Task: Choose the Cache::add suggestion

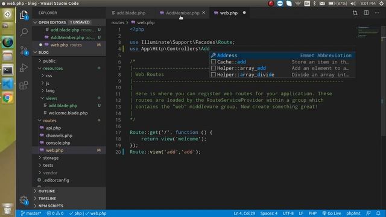Action: pyautogui.click(x=282, y=61)
